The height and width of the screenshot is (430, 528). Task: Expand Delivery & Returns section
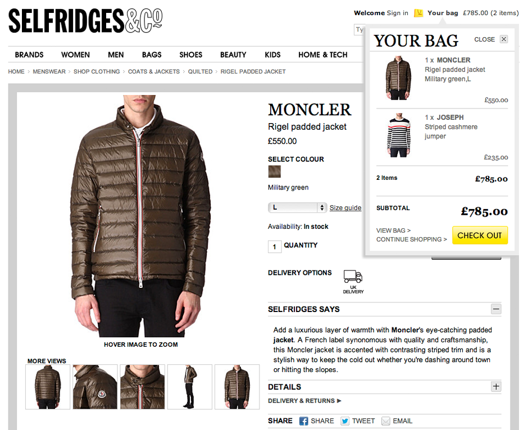tap(304, 401)
